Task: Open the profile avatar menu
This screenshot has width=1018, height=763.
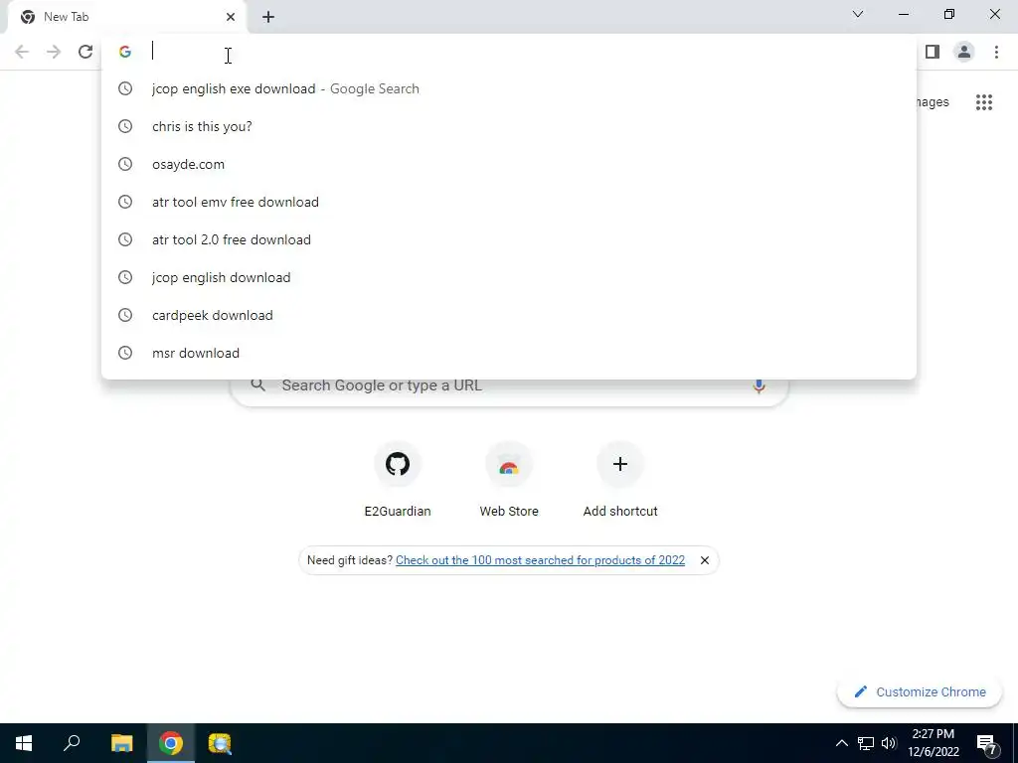Action: click(964, 52)
